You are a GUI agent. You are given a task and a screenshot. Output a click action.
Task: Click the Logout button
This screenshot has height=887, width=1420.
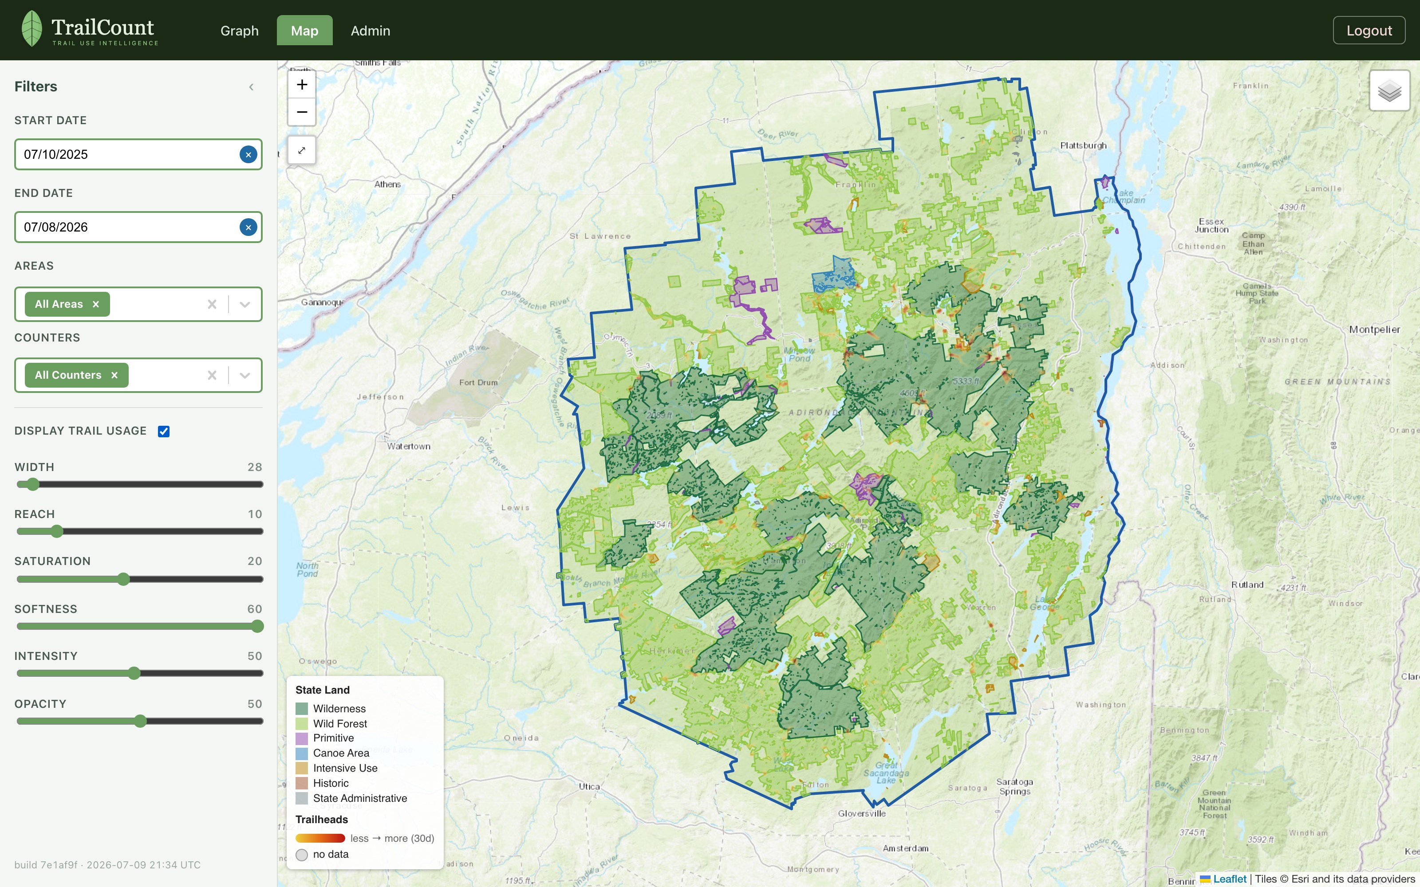[x=1369, y=31]
